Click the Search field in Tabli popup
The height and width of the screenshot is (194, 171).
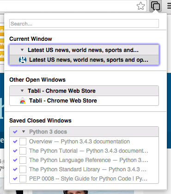tap(84, 24)
